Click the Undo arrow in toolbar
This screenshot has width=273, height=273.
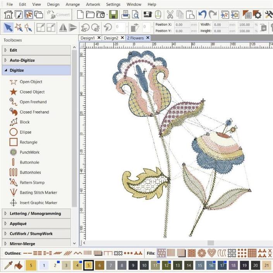(202, 15)
